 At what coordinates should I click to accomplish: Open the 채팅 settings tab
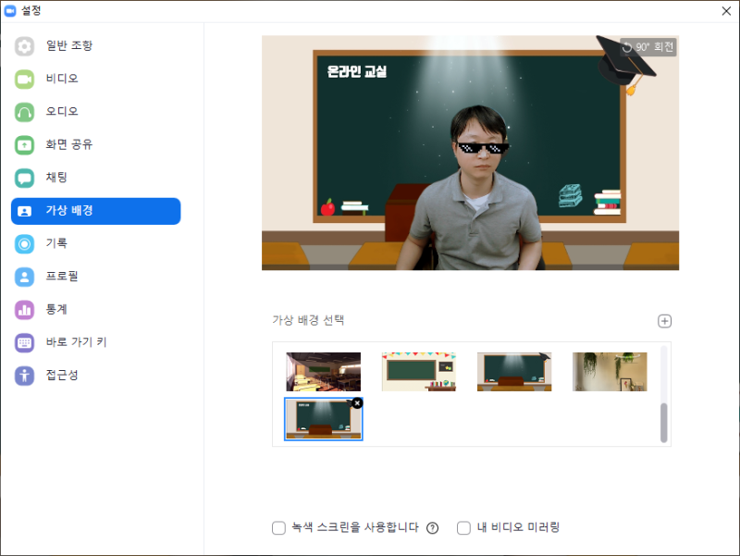[x=96, y=179]
